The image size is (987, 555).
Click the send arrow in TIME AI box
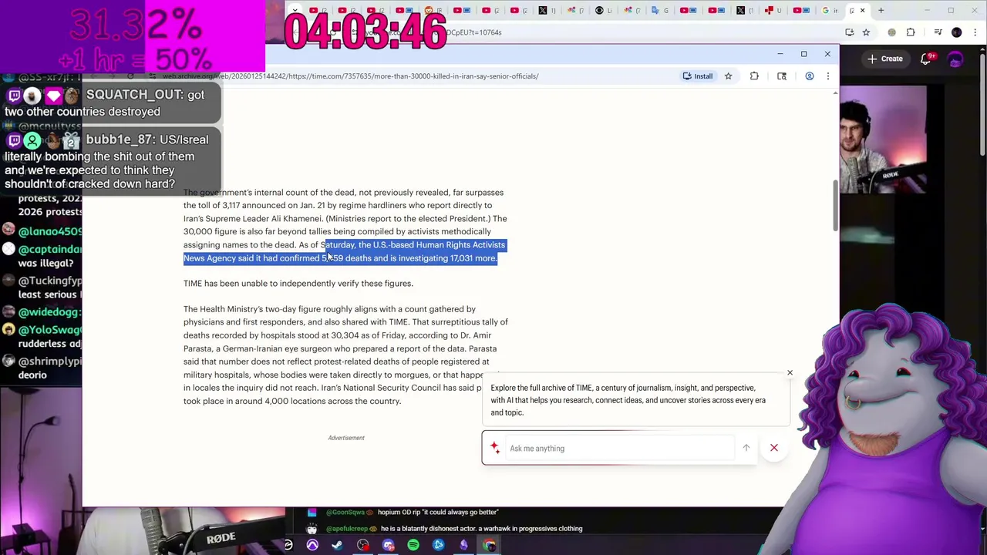(746, 448)
